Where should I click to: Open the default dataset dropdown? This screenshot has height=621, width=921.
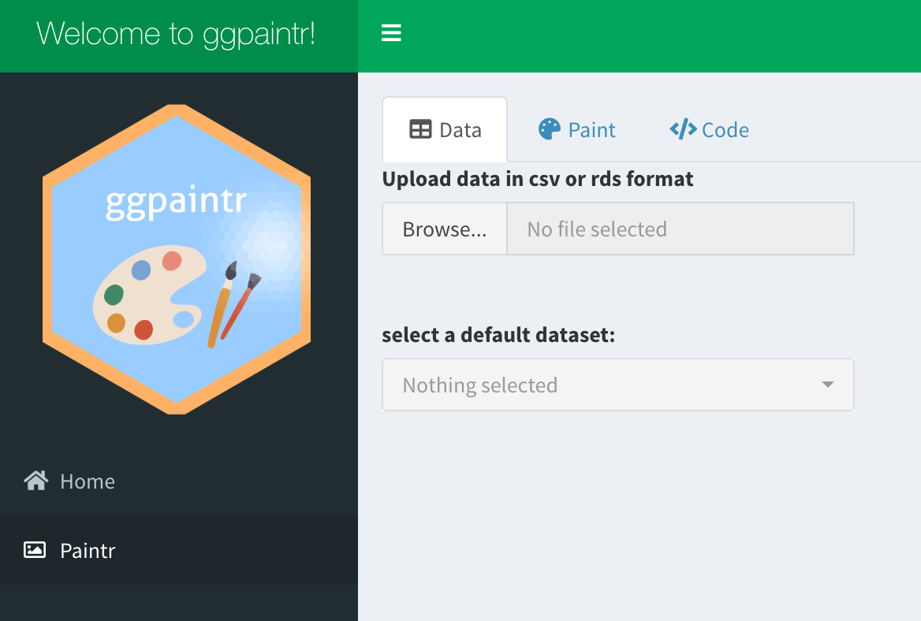[x=617, y=385]
